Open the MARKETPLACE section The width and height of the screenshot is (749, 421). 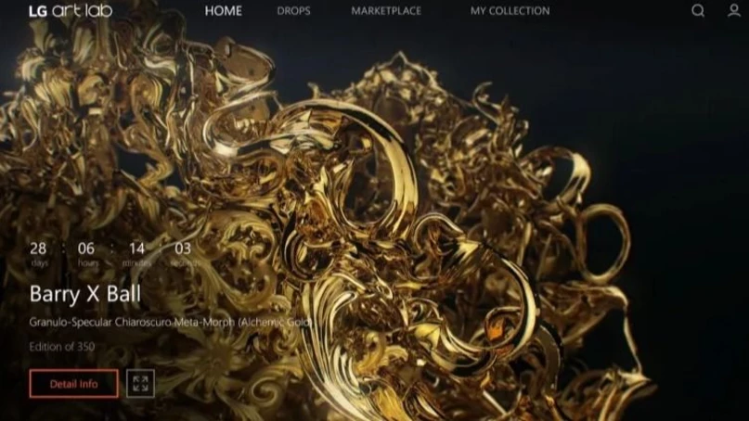386,10
